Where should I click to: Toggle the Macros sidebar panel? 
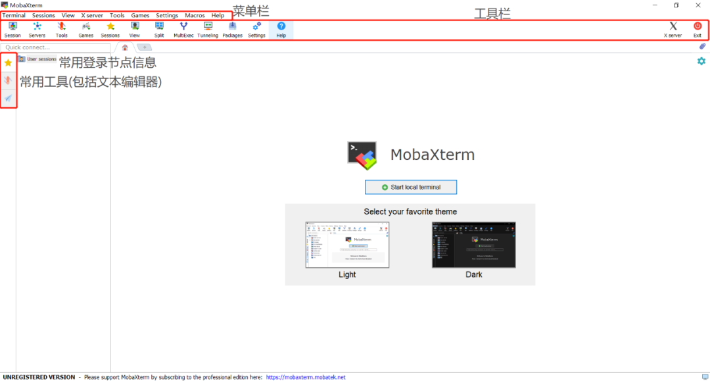(x=8, y=97)
